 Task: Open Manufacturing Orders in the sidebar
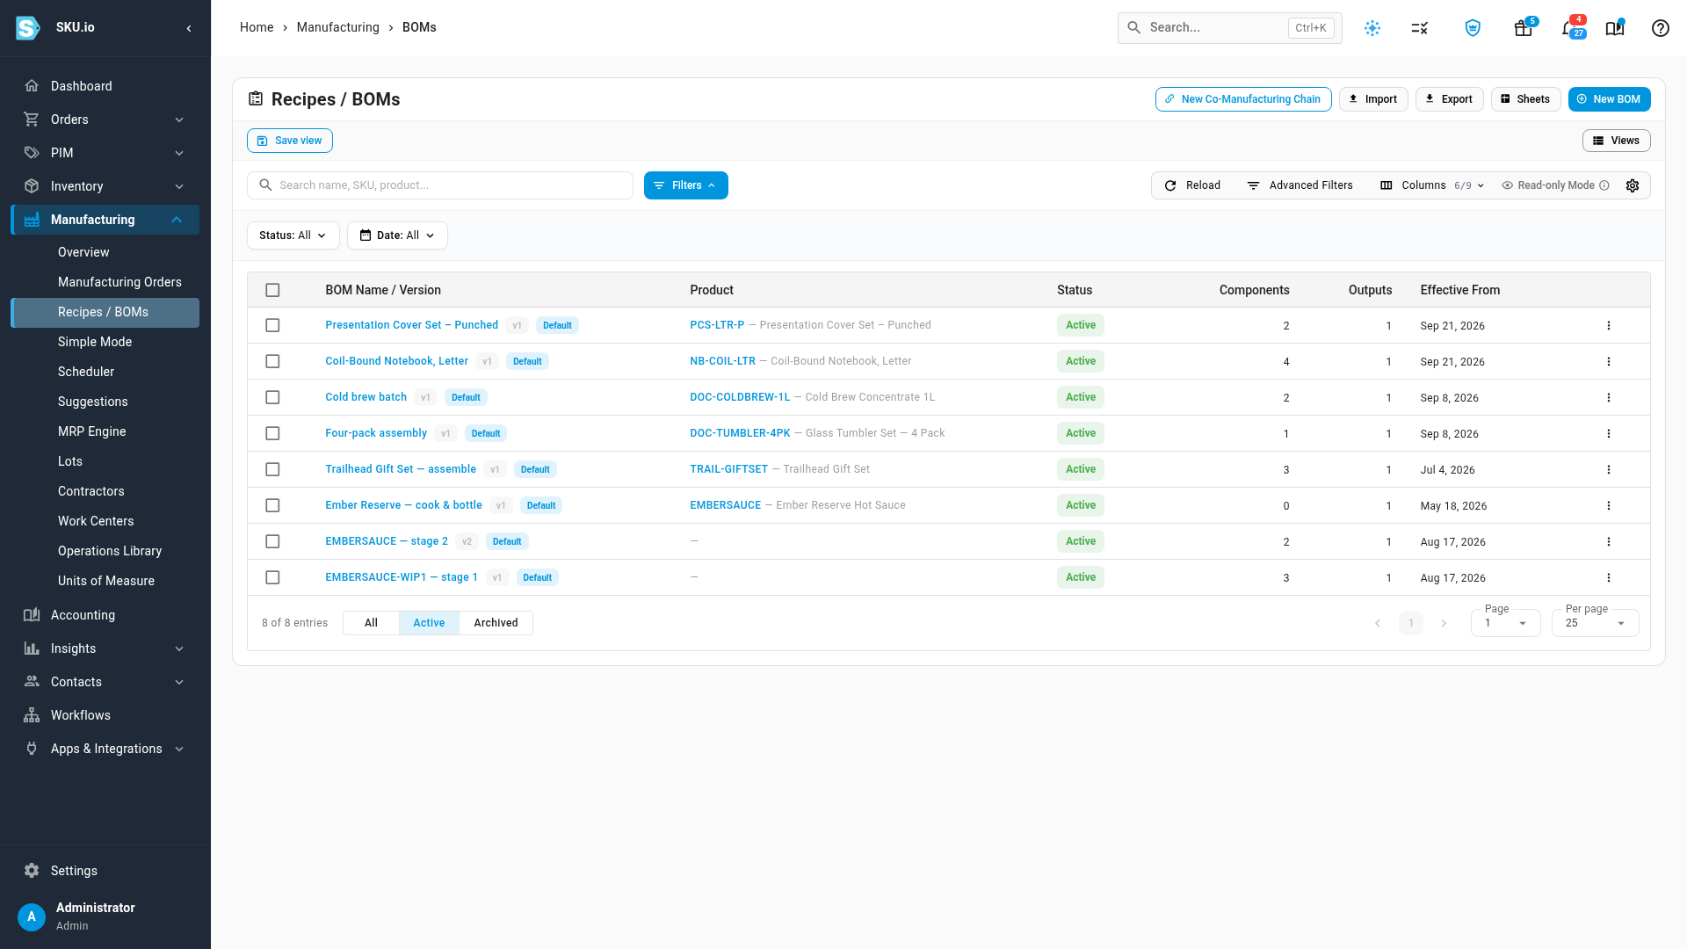pos(119,282)
